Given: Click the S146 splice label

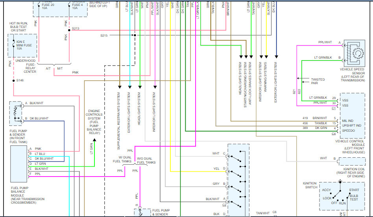Looking at the screenshot, I should click(x=20, y=80).
